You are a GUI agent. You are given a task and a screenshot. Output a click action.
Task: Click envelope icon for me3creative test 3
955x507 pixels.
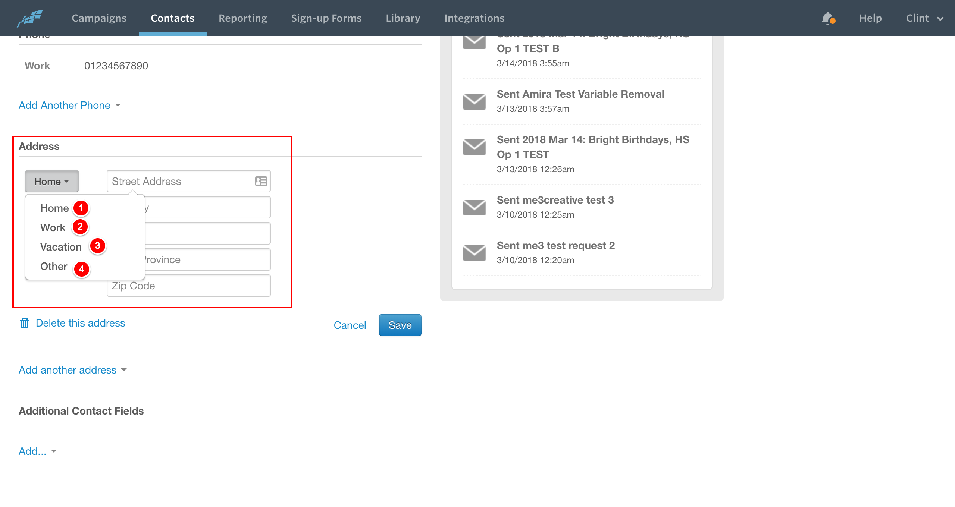474,207
